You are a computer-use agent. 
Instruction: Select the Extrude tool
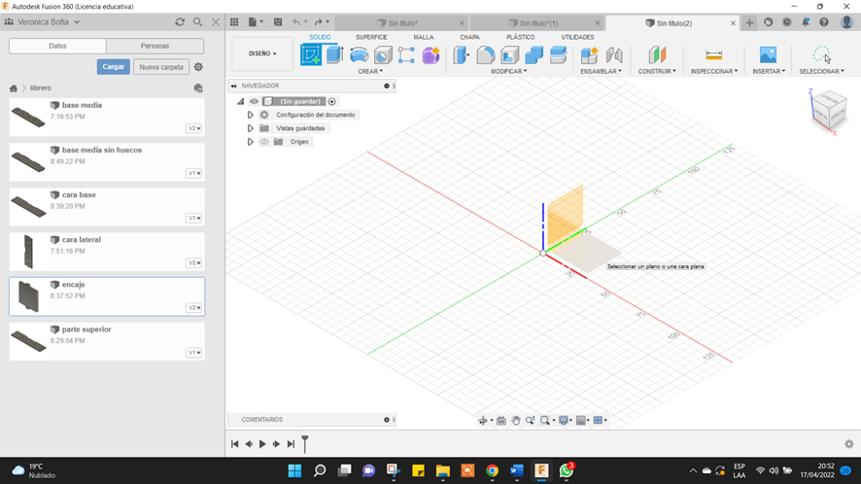click(334, 55)
